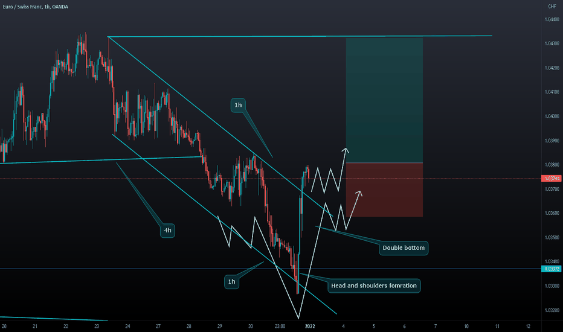Screen dimensions: 563x332
Task: Click the date label 27 on time axis
Action: [x=158, y=326]
